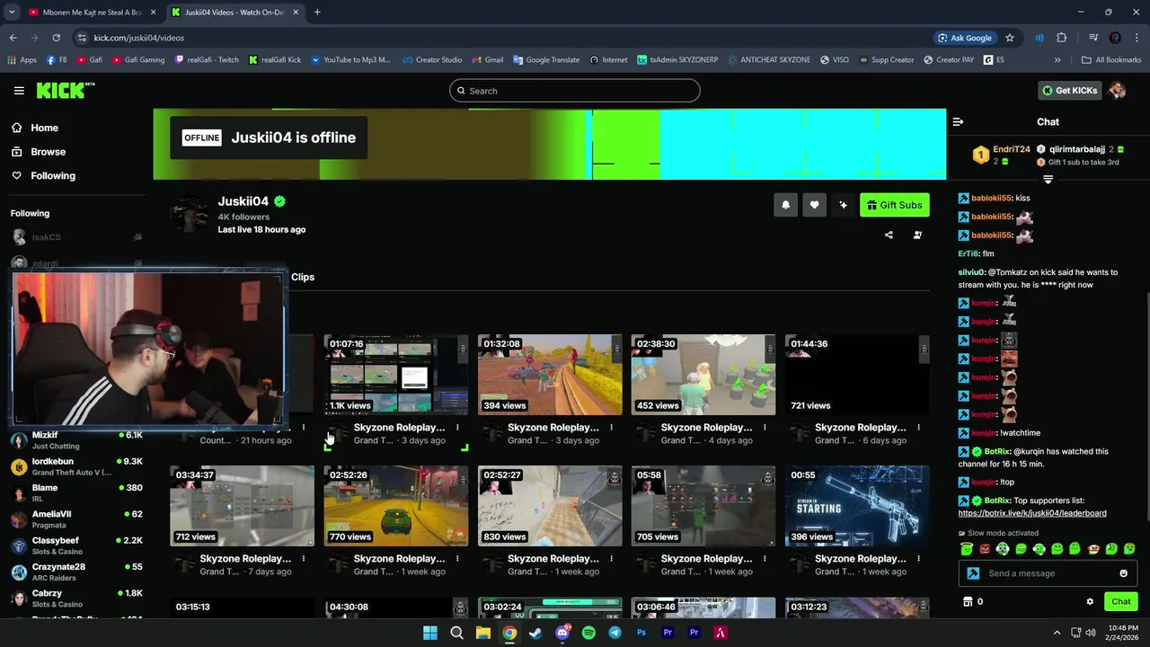Image resolution: width=1150 pixels, height=647 pixels.
Task: Open Google Translate bookmark
Action: click(546, 60)
